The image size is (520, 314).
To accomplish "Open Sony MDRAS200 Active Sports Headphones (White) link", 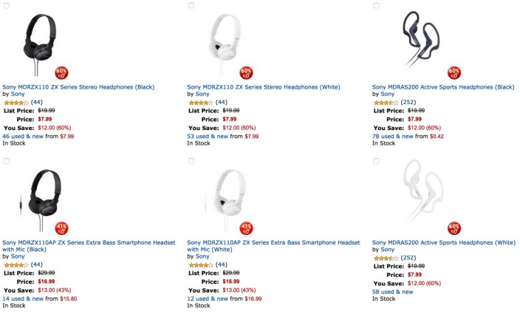I will [444, 242].
